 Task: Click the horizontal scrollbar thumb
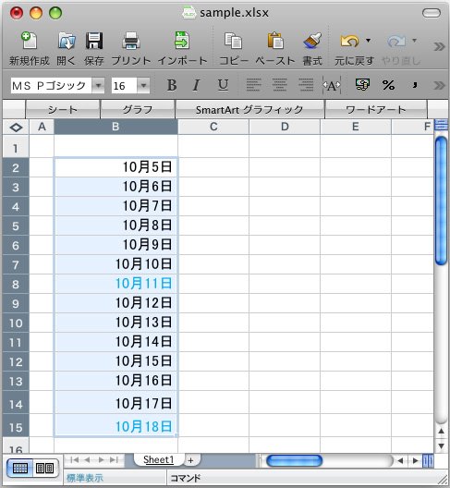click(294, 460)
